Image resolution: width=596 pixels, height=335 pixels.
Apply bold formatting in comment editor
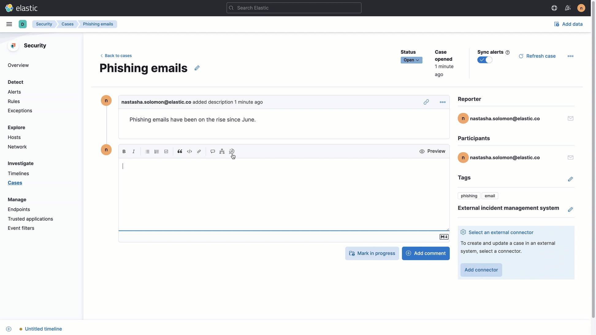click(124, 151)
